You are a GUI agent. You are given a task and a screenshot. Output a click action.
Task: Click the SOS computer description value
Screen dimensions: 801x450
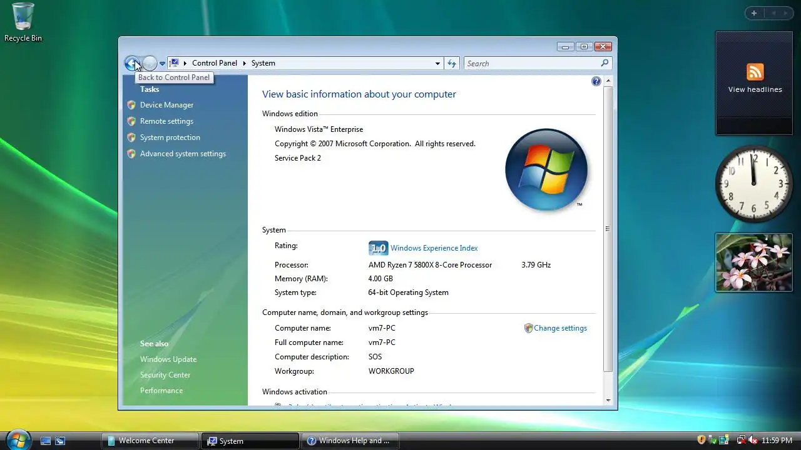pos(375,357)
